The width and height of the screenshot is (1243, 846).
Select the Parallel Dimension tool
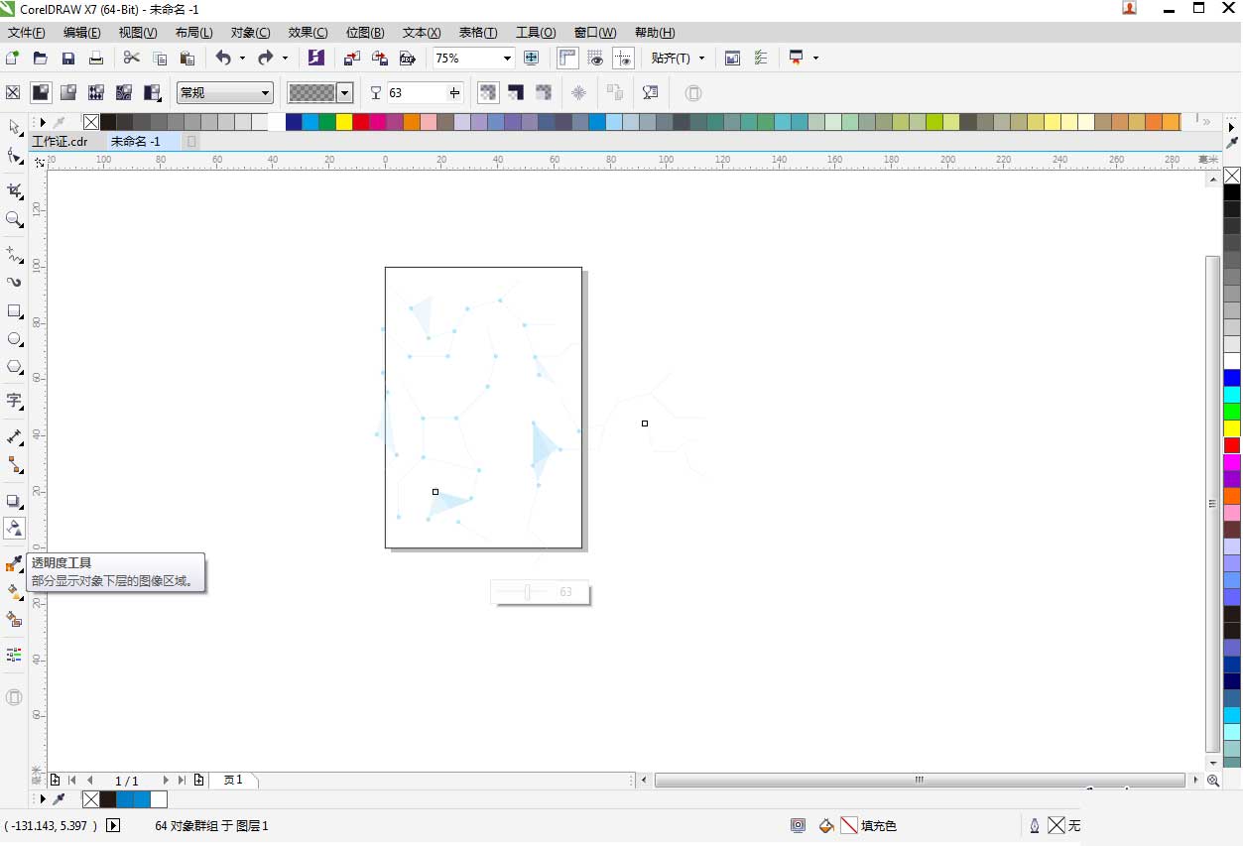14,436
